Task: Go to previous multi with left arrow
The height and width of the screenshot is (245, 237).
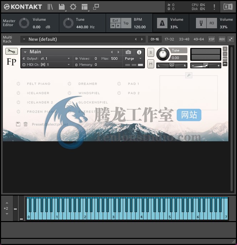Action: (x=136, y=39)
